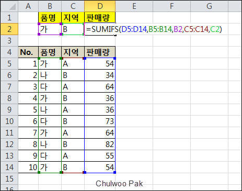Select row 6 header
Screen dimensions: 242x191
[9, 75]
